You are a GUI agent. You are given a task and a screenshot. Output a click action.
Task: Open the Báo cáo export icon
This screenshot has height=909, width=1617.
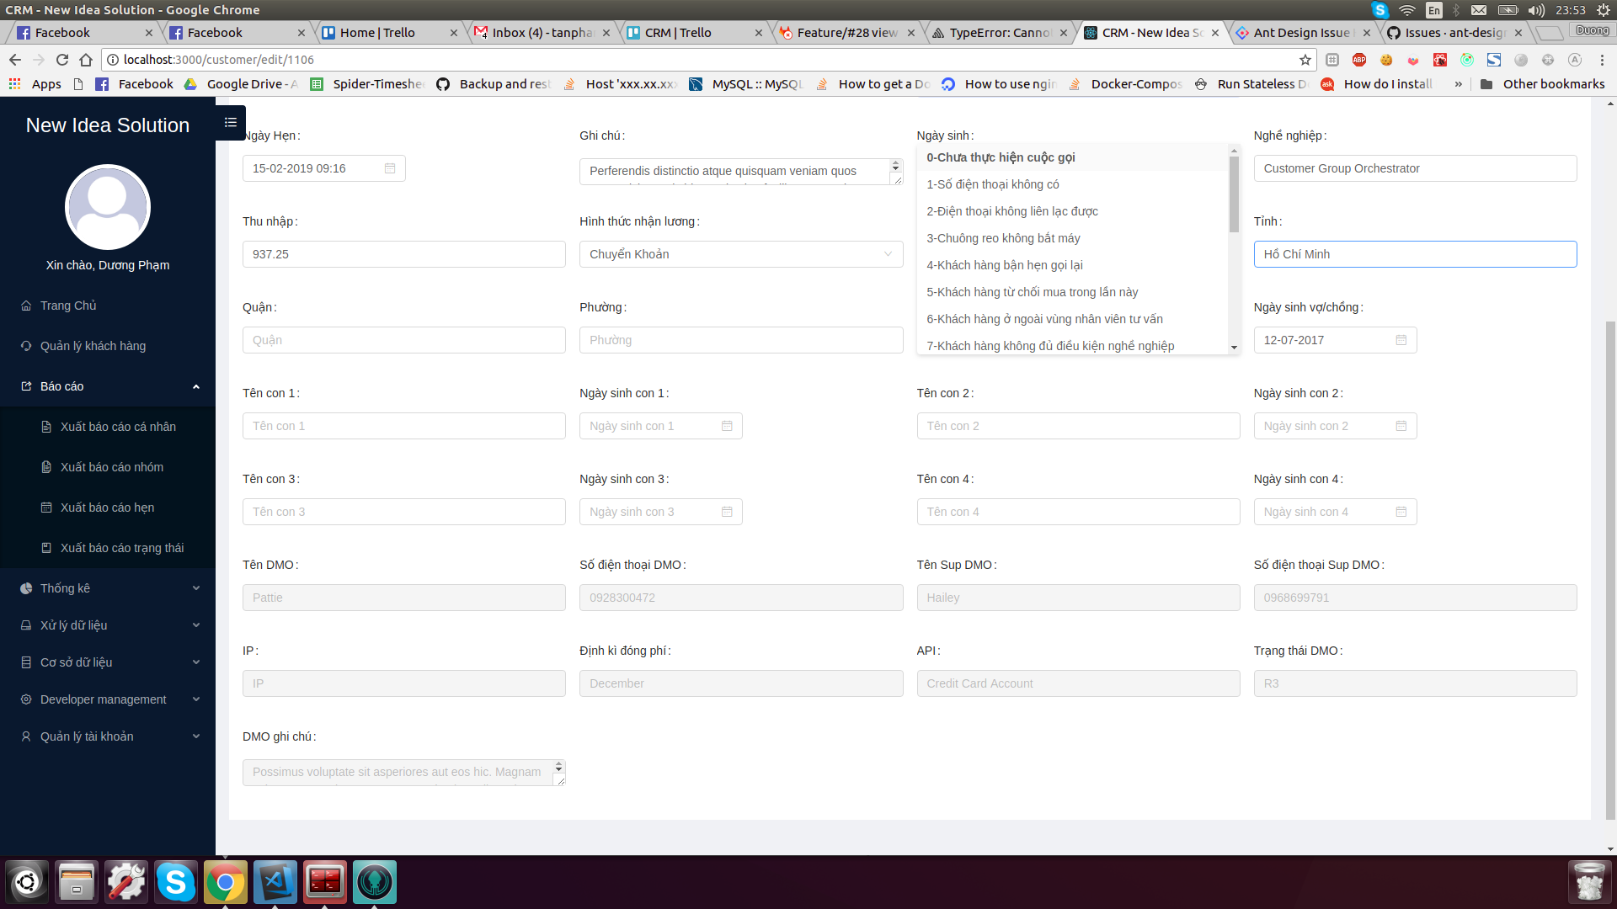pos(26,385)
